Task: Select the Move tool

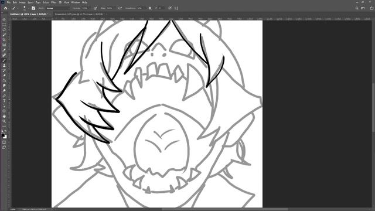Action: pos(4,19)
